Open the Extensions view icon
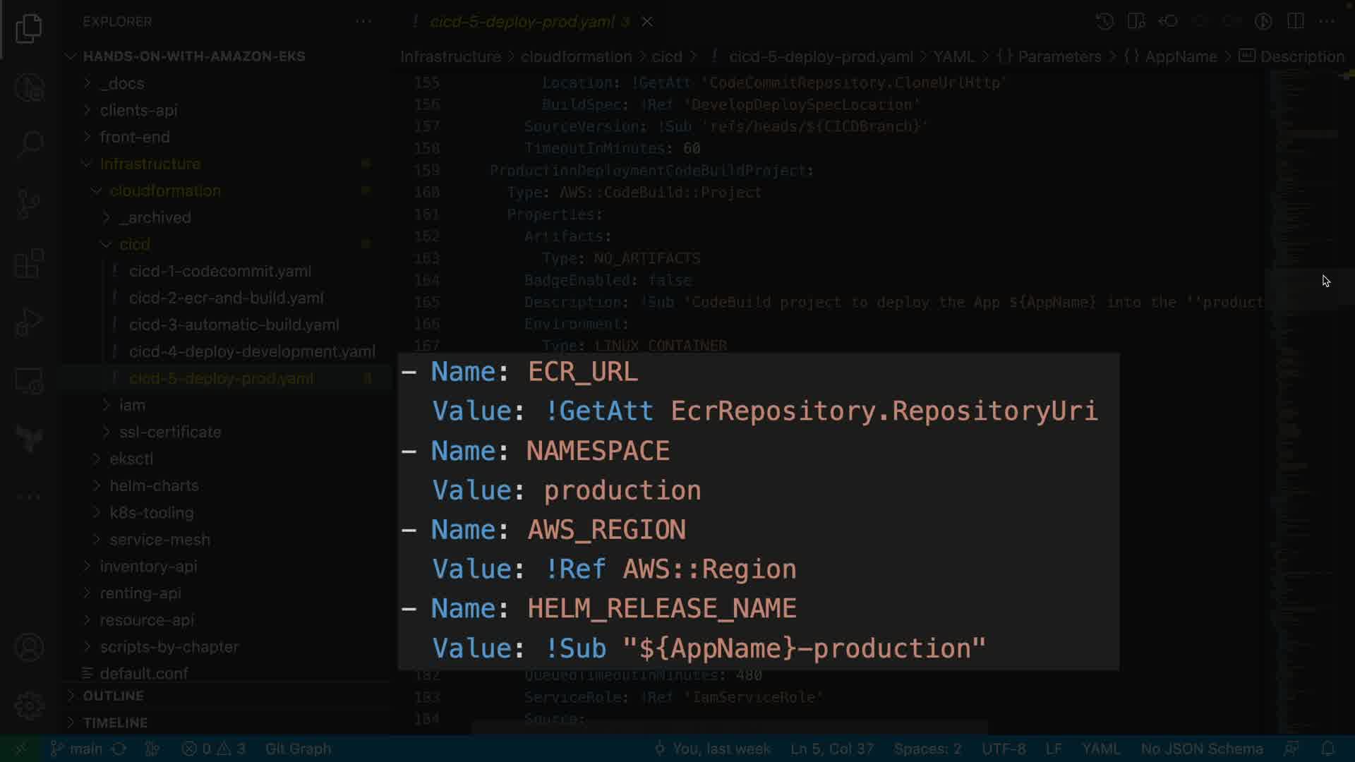Viewport: 1355px width, 762px height. click(29, 264)
